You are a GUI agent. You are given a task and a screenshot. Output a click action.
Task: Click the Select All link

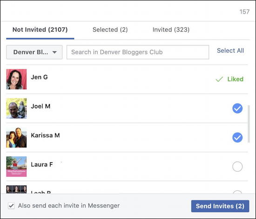tap(230, 51)
